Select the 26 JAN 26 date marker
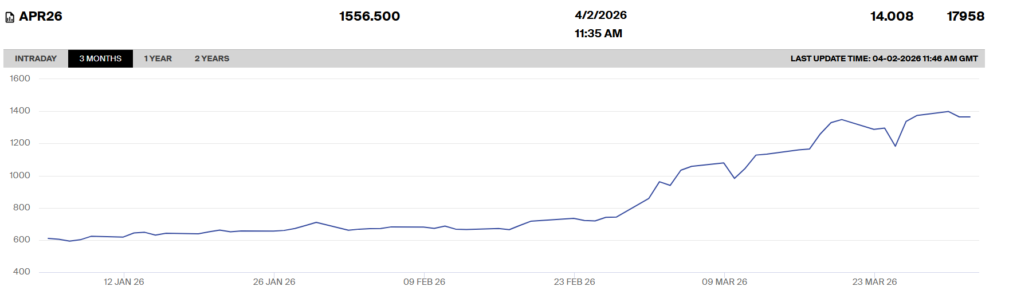Viewport: 1009px width, 298px height. tap(274, 281)
